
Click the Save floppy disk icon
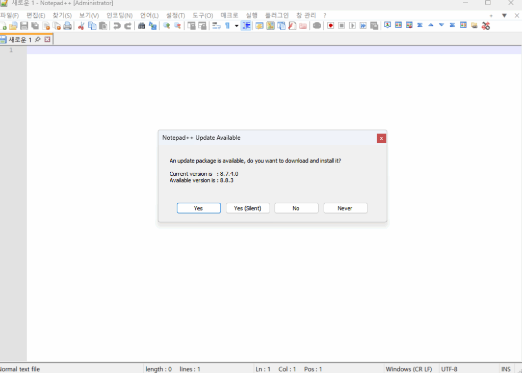pos(24,25)
